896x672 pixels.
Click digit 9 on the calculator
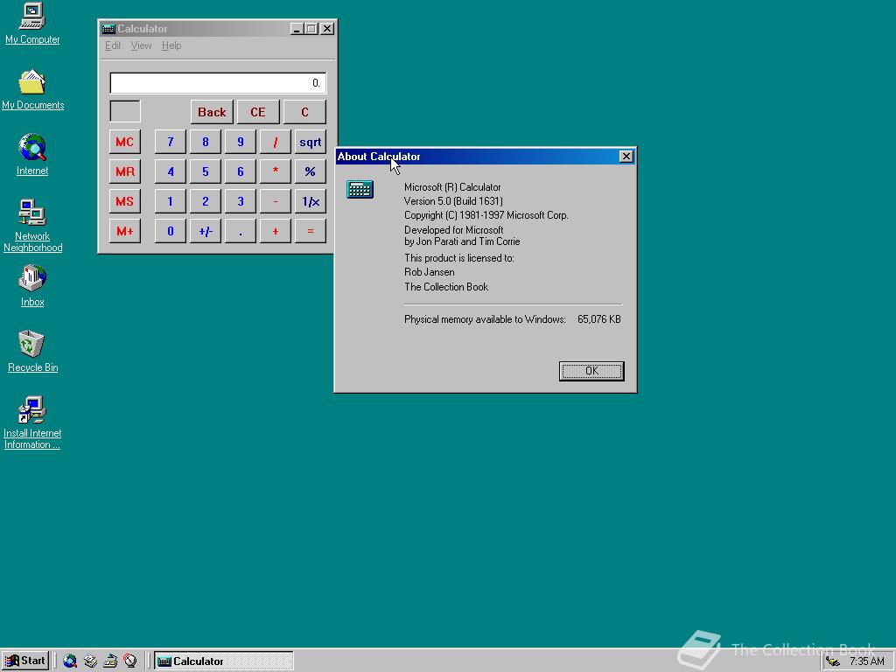tap(240, 142)
